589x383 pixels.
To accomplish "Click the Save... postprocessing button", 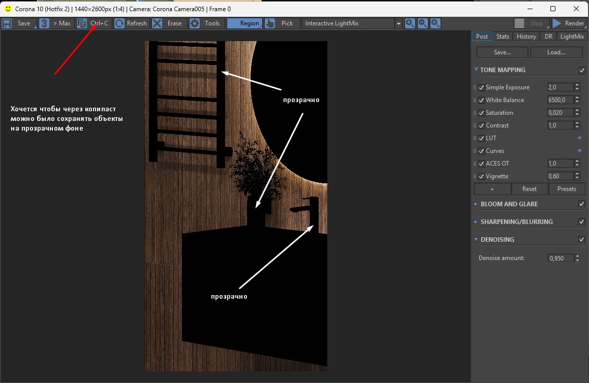I will coord(502,52).
